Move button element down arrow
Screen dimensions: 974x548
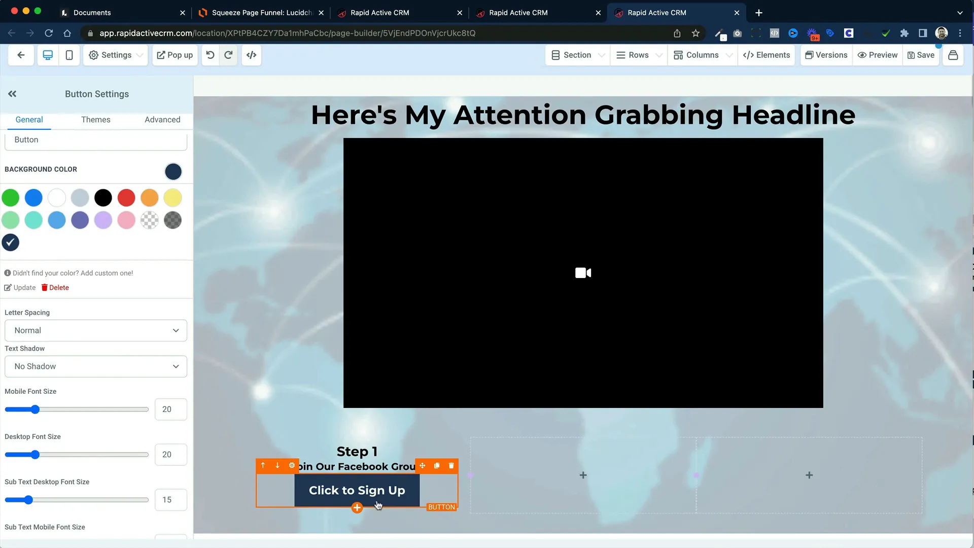[x=277, y=465]
